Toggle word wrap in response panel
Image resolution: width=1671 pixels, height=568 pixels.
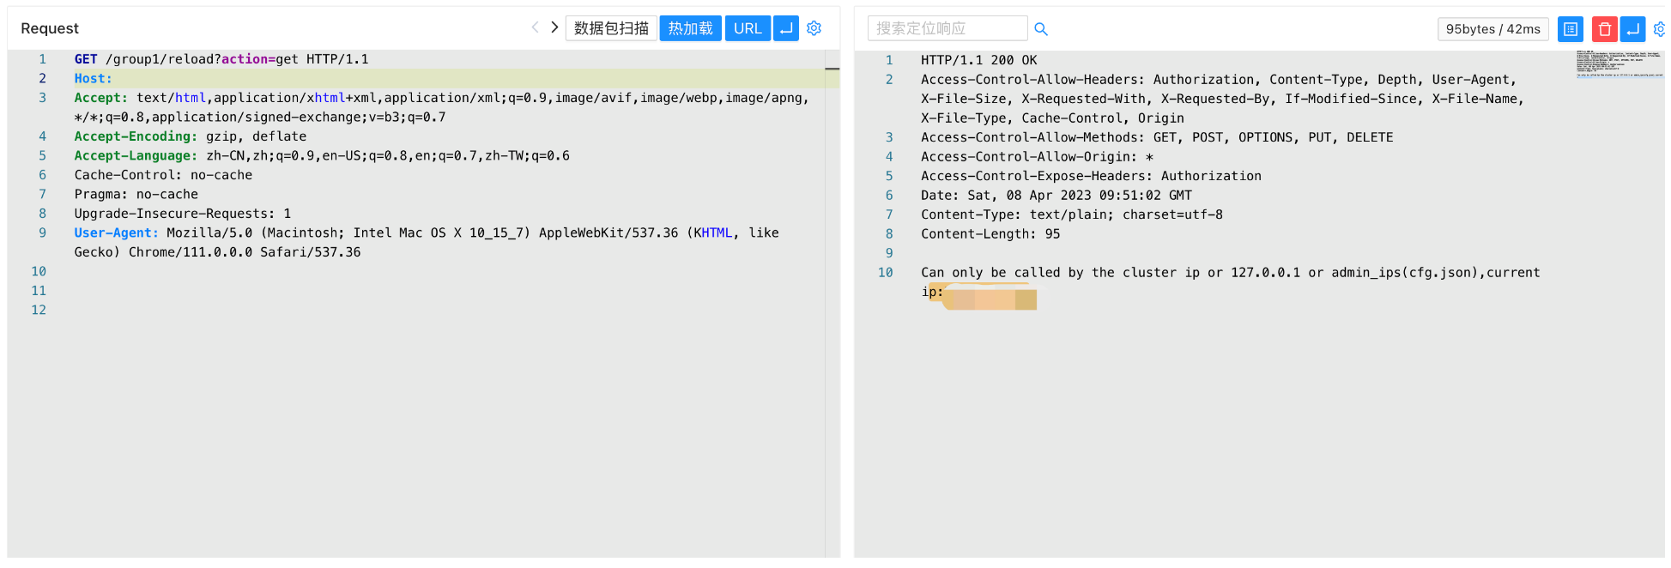pos(1632,29)
